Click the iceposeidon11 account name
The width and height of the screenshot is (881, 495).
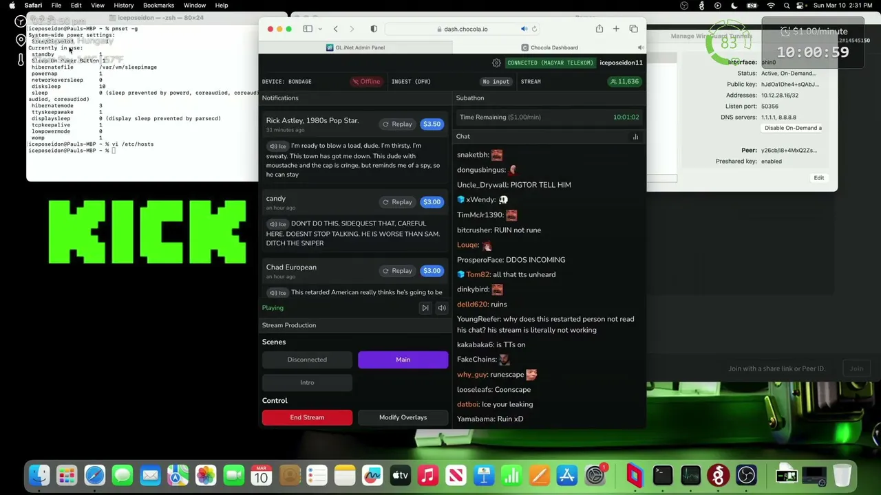pyautogui.click(x=621, y=63)
